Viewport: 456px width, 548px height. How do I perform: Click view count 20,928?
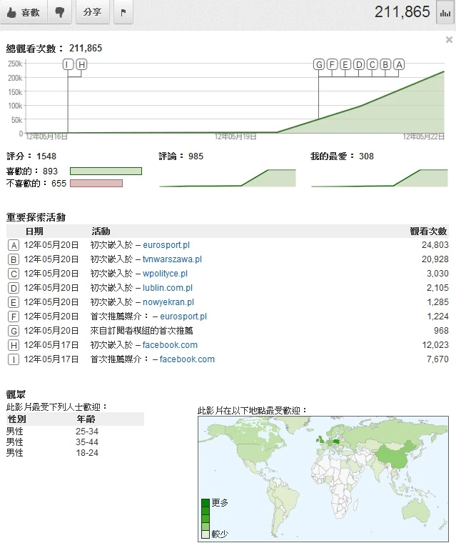[x=435, y=259]
